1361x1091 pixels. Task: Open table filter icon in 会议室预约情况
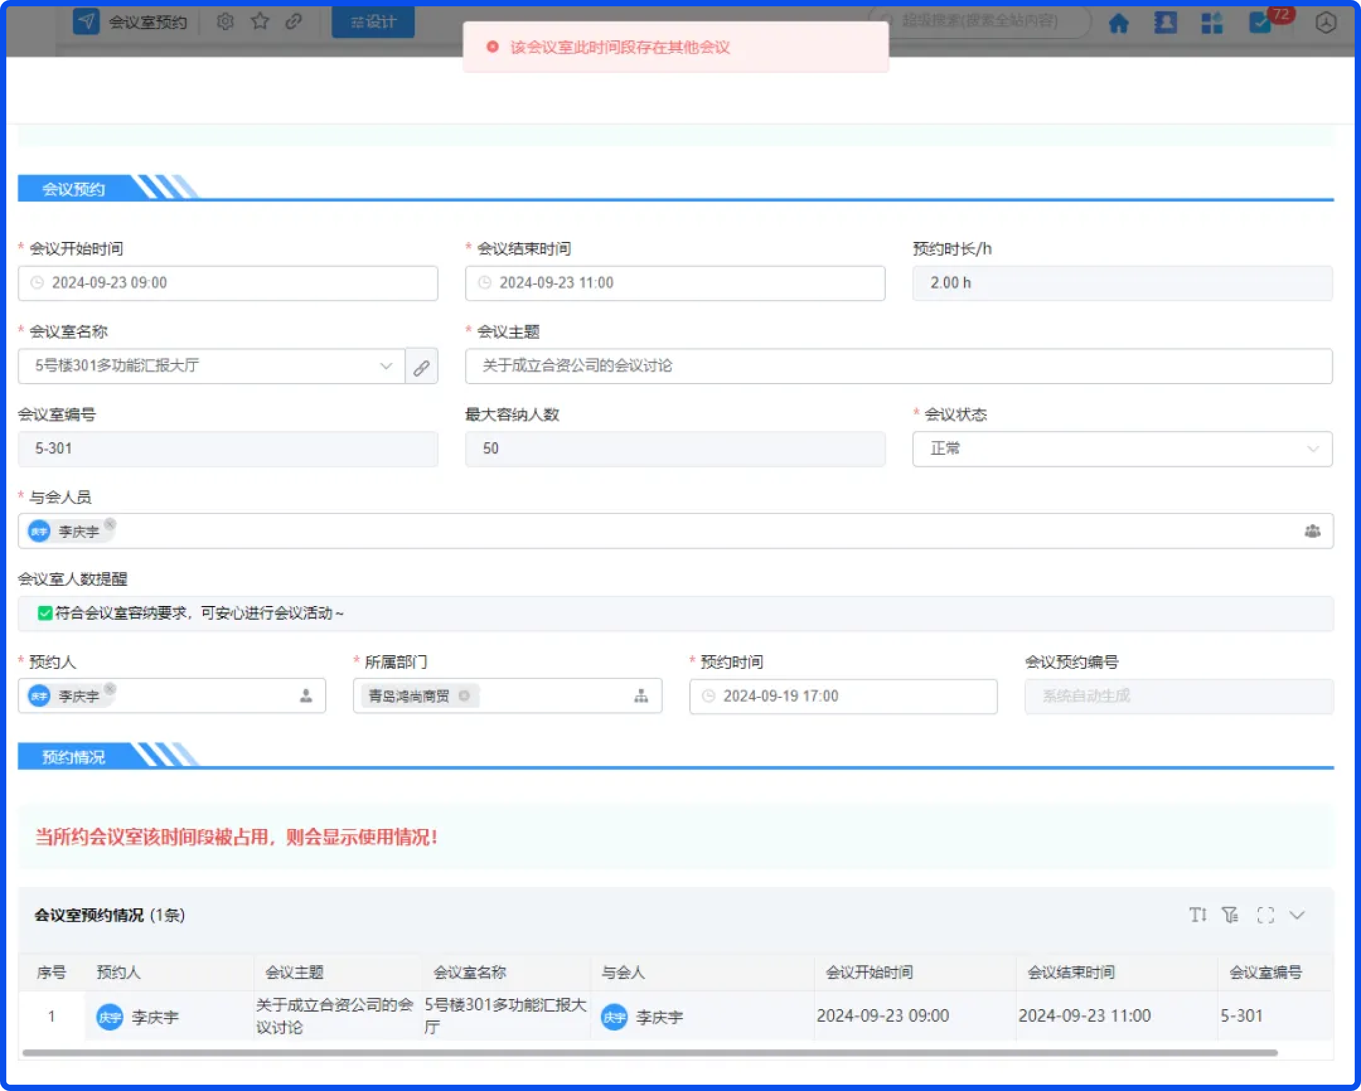[x=1230, y=915]
